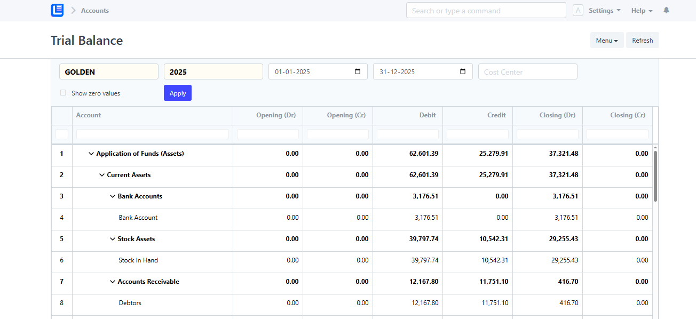Viewport: 696px width, 319px height.
Task: Click the from date 01-01-2025 field
Action: (318, 71)
